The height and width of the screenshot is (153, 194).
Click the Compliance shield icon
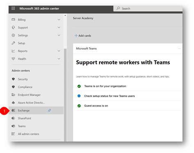[13, 87]
